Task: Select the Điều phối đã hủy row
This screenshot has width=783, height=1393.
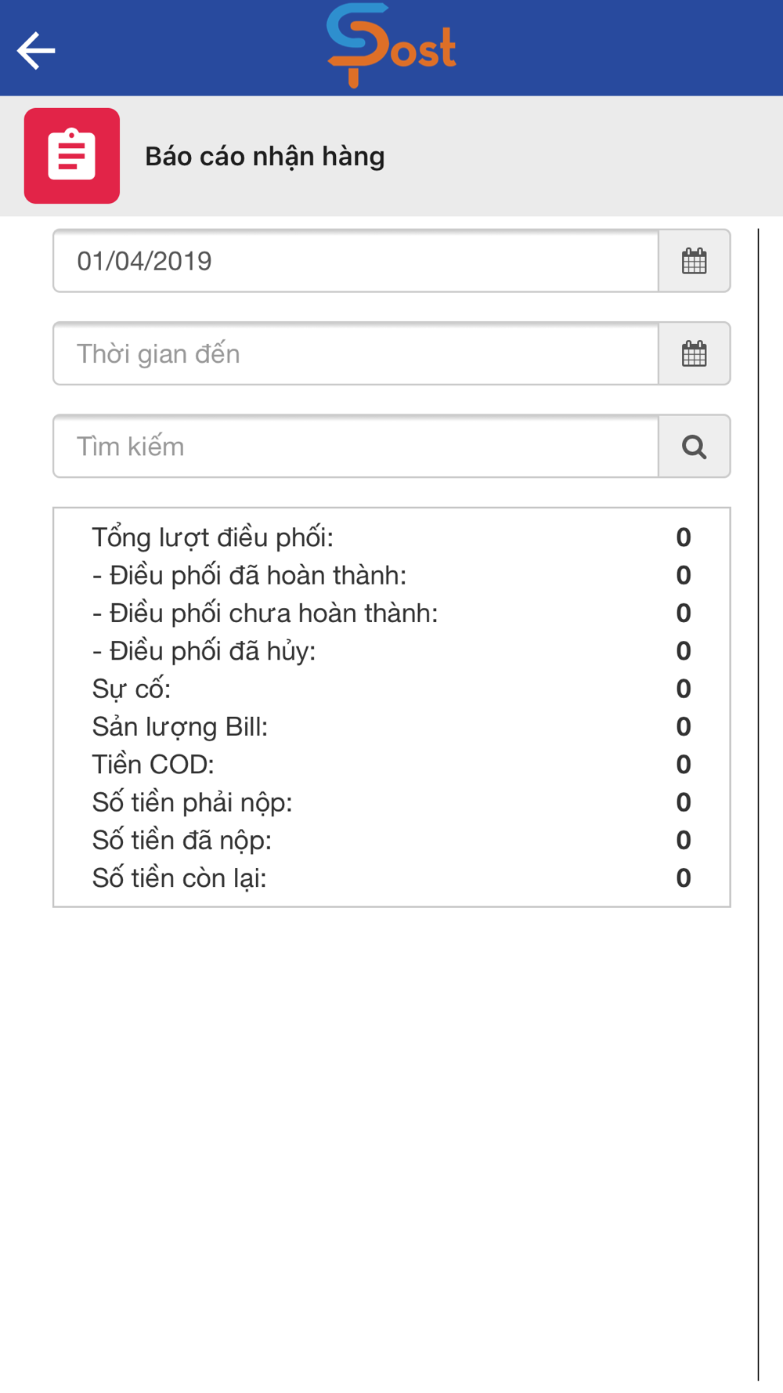Action: 391,650
